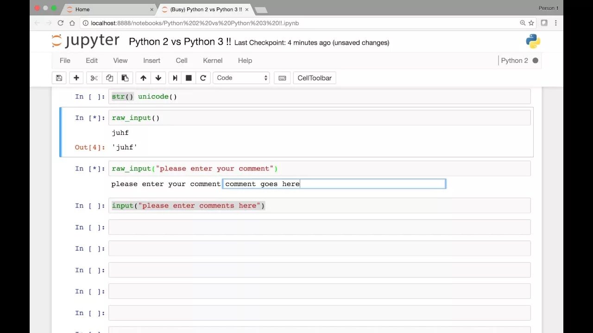This screenshot has width=593, height=333.
Task: Click the first empty code cell below input cell
Action: tap(319, 227)
